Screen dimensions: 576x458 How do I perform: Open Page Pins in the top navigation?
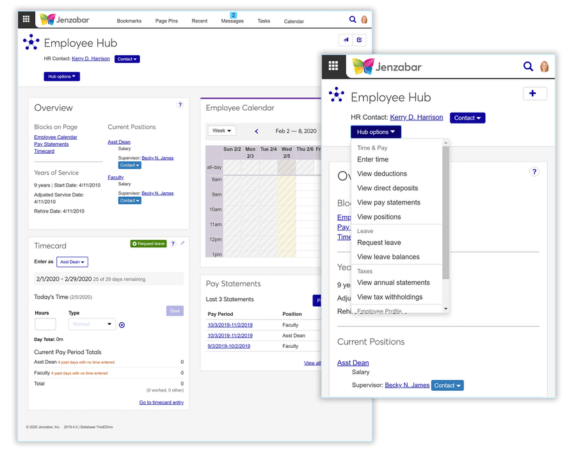166,21
